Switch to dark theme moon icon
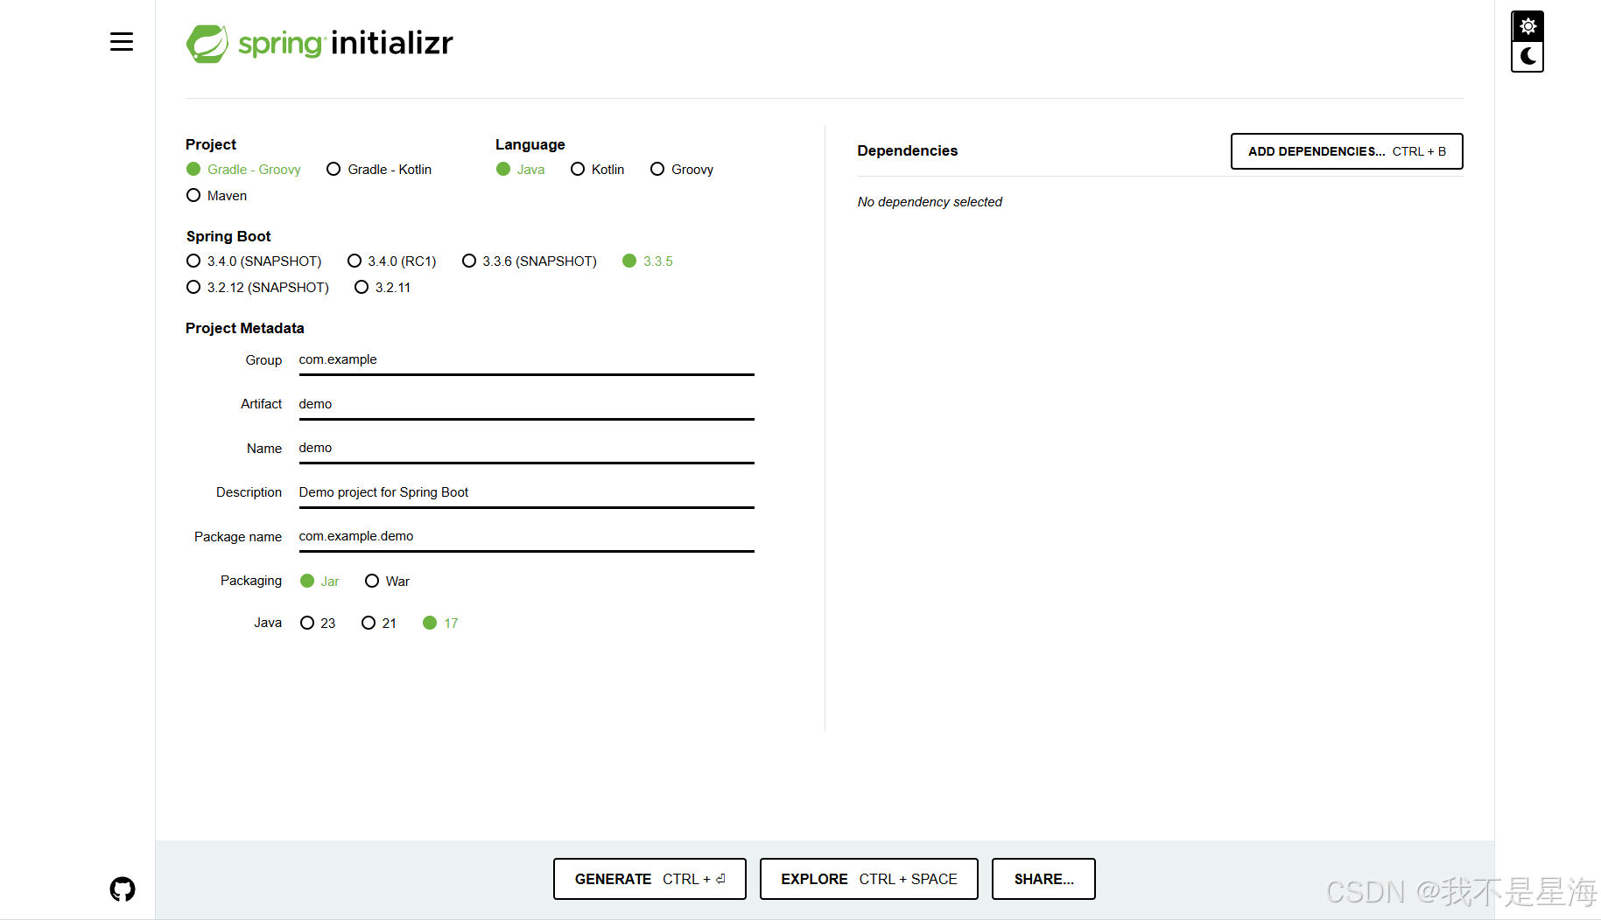1601x920 pixels. click(x=1527, y=57)
